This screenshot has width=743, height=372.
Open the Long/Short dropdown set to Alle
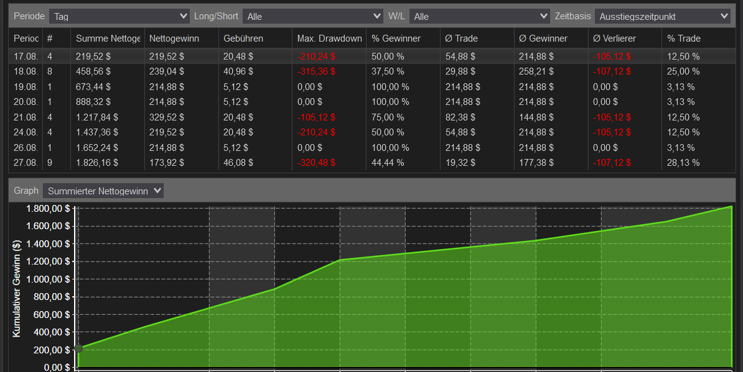click(313, 16)
